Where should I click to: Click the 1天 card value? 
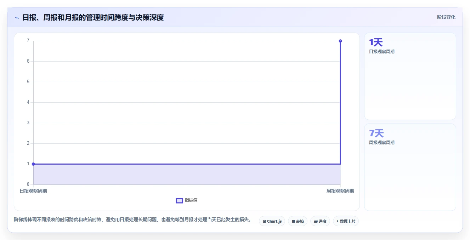[x=376, y=42]
